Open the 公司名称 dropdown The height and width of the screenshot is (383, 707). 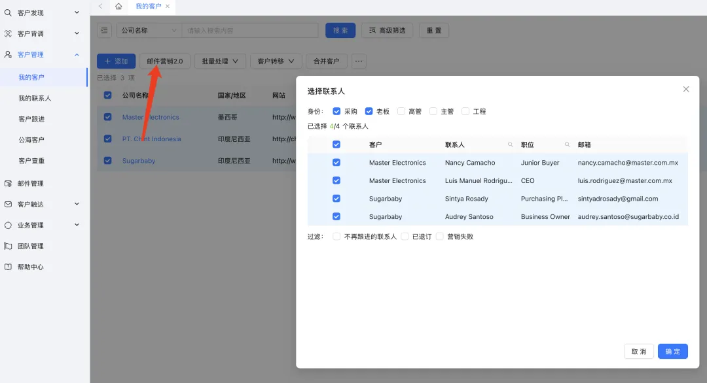148,30
